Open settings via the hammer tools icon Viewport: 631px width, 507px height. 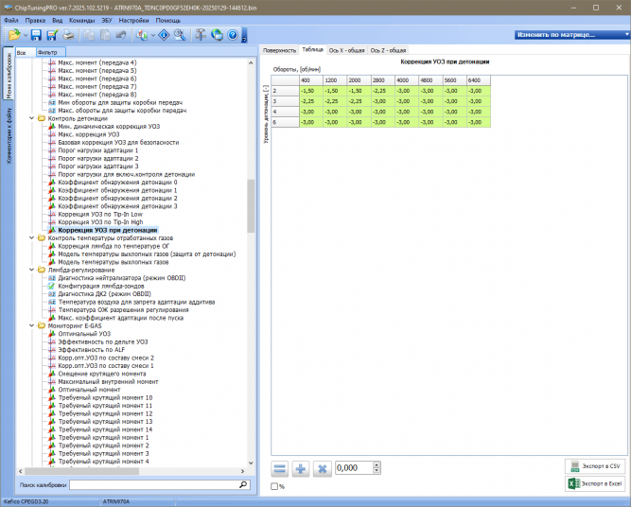[x=201, y=35]
